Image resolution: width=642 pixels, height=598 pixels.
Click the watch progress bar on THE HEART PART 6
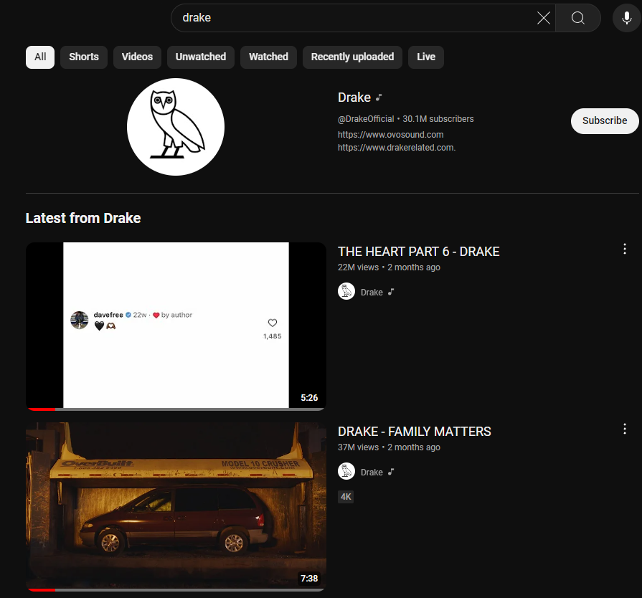(176, 409)
